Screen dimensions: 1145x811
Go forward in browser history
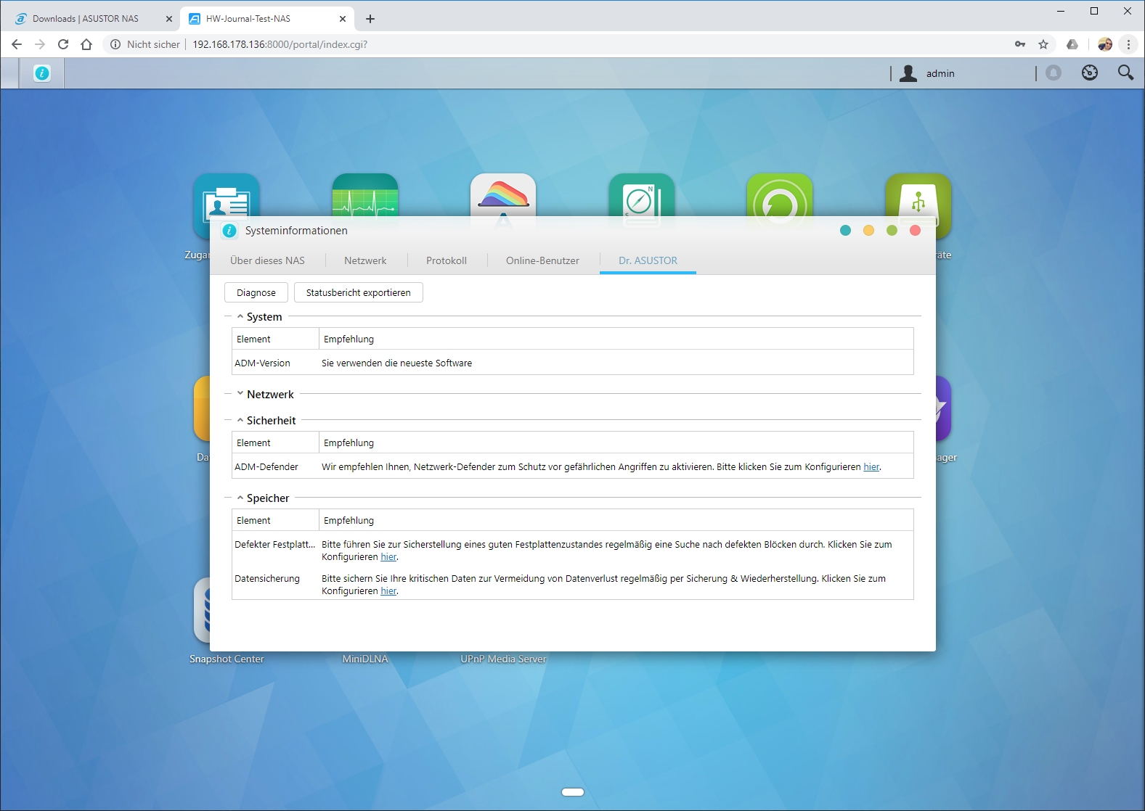point(40,44)
